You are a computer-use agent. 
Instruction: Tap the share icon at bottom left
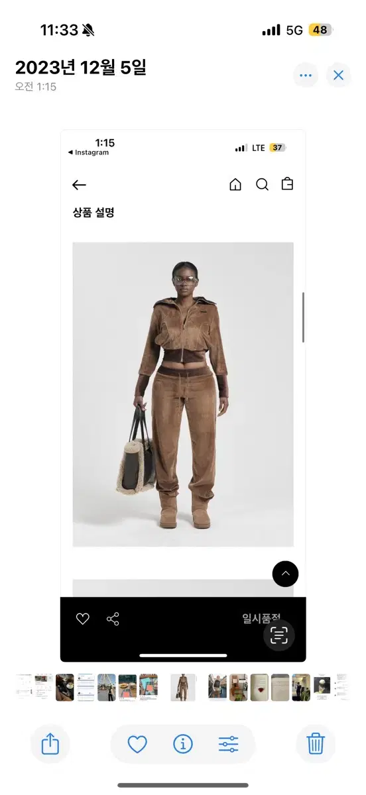tap(50, 744)
